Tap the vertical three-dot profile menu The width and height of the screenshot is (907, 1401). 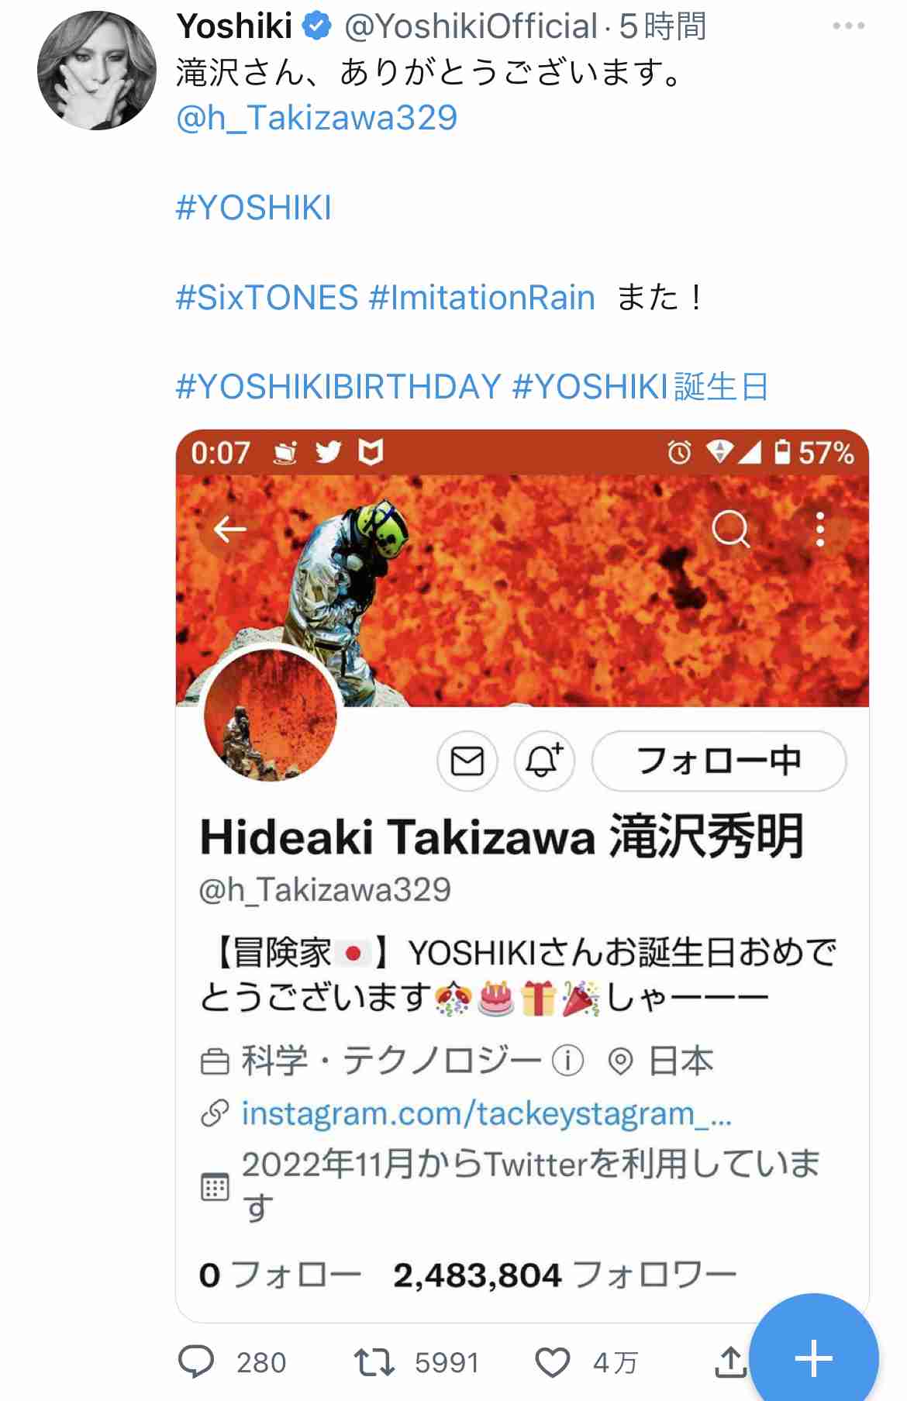point(820,530)
